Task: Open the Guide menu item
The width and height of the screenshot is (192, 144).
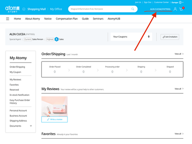Action: 85,19
